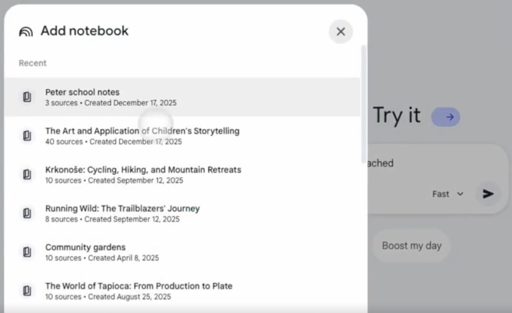Open the Fast model dropdown
Image resolution: width=512 pixels, height=313 pixels.
447,194
